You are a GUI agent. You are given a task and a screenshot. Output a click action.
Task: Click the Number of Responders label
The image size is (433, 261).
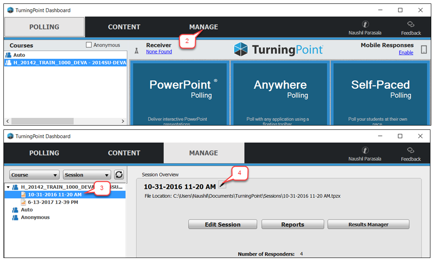click(x=266, y=254)
